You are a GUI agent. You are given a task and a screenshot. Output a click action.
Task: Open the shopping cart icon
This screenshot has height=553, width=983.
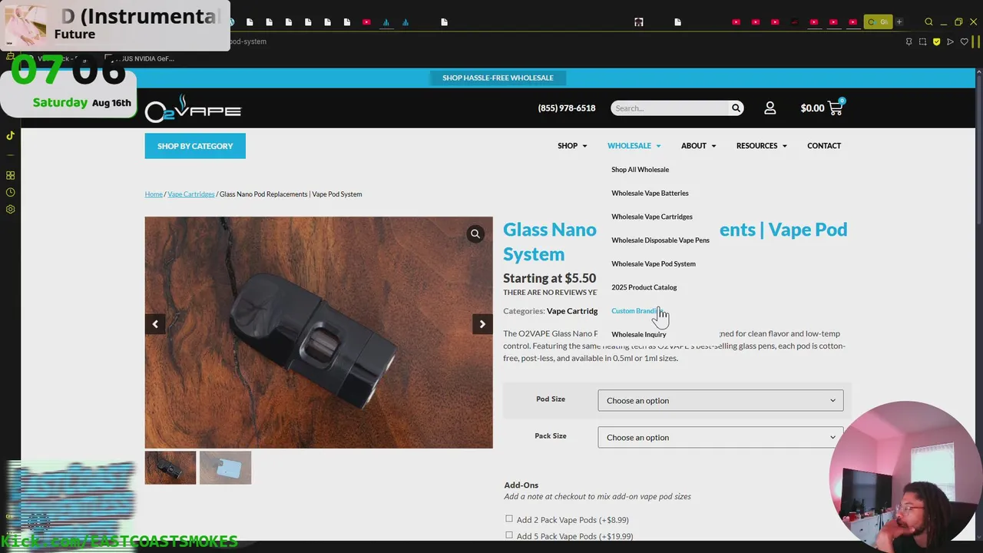(x=836, y=108)
